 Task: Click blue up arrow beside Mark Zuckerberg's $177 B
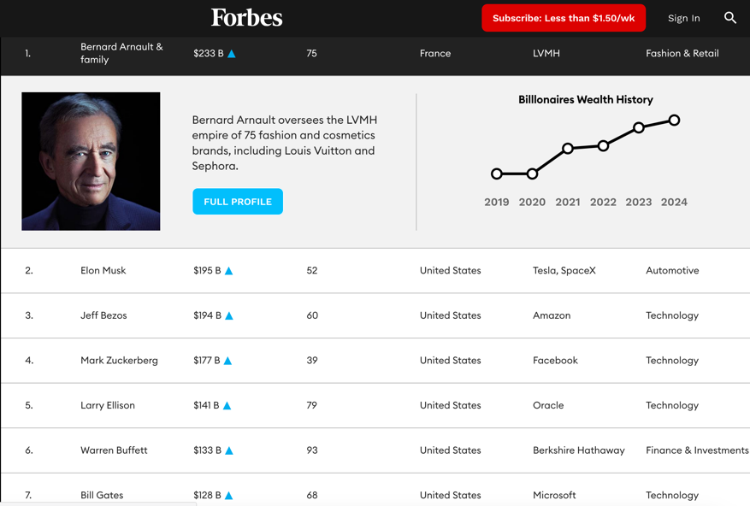click(x=227, y=361)
